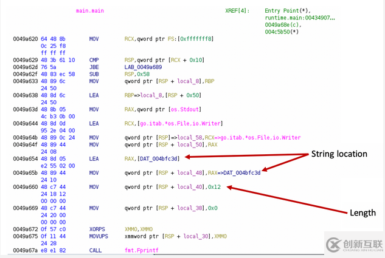Select address 0049a629
Image resolution: width=385 pixels, height=258 pixels.
coord(26,60)
